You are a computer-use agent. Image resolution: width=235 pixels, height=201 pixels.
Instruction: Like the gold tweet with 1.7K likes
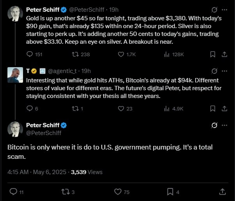(x=121, y=55)
